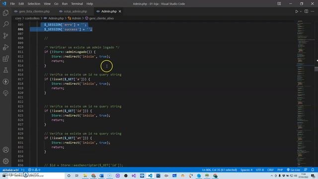Expand the run button dropdown arrow
The width and height of the screenshot is (318, 179).
[x=301, y=11]
